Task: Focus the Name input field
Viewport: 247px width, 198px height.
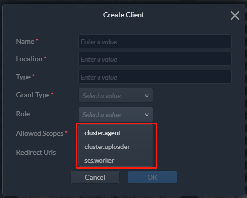Action: pyautogui.click(x=155, y=41)
